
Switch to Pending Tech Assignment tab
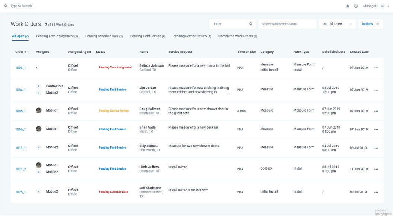click(57, 36)
